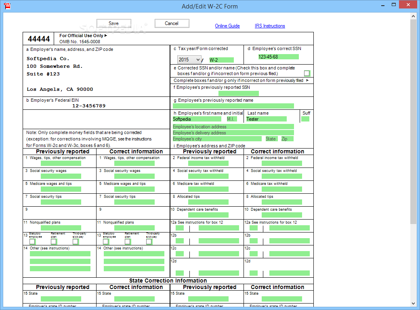This screenshot has width=420, height=310.
Task: Click previously reported Federal income tax withheld field
Action: click(208, 163)
